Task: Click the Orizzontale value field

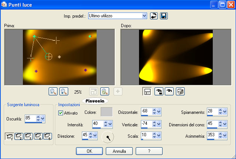Action: pyautogui.click(x=147, y=111)
